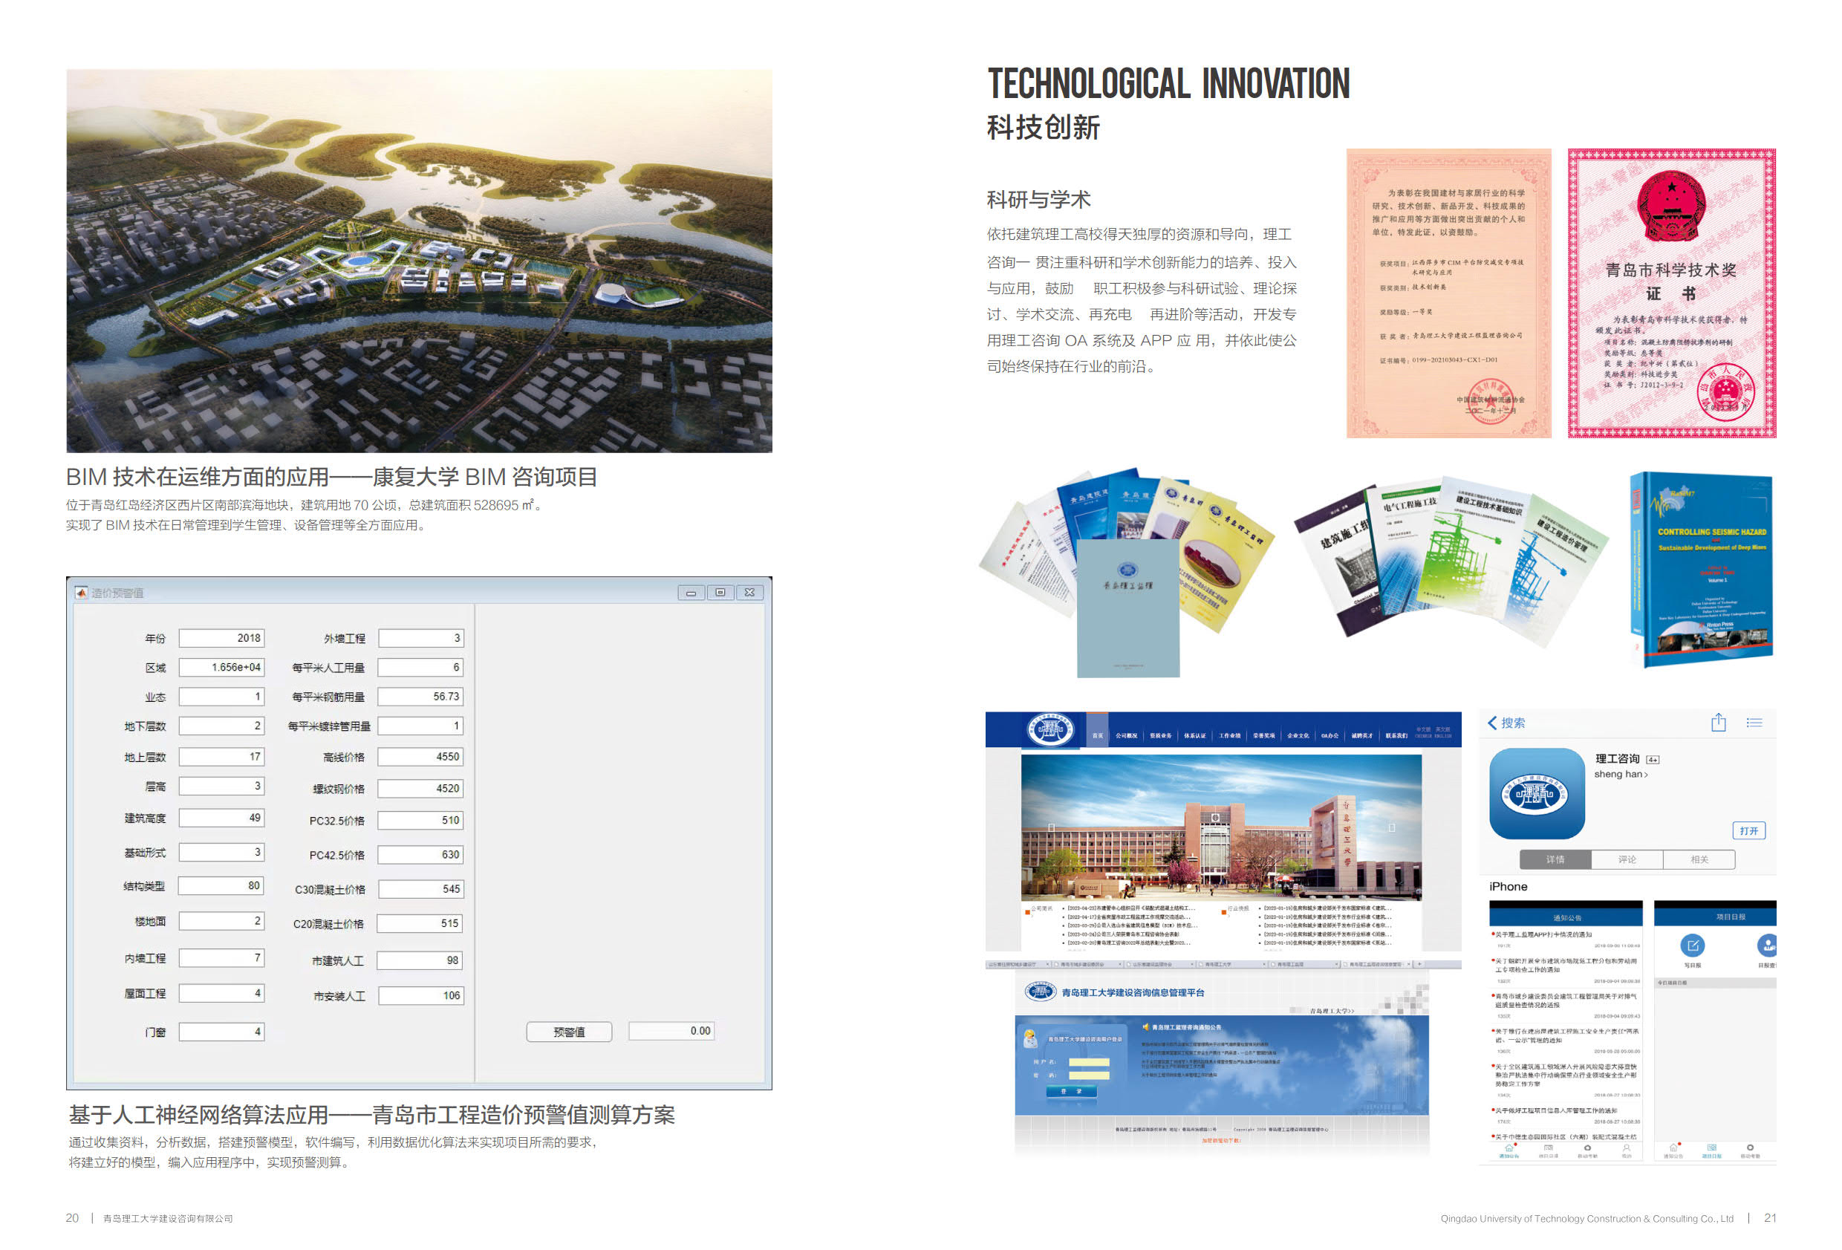Click the 年份 input field showing 2018
The image size is (1842, 1250).
[222, 637]
